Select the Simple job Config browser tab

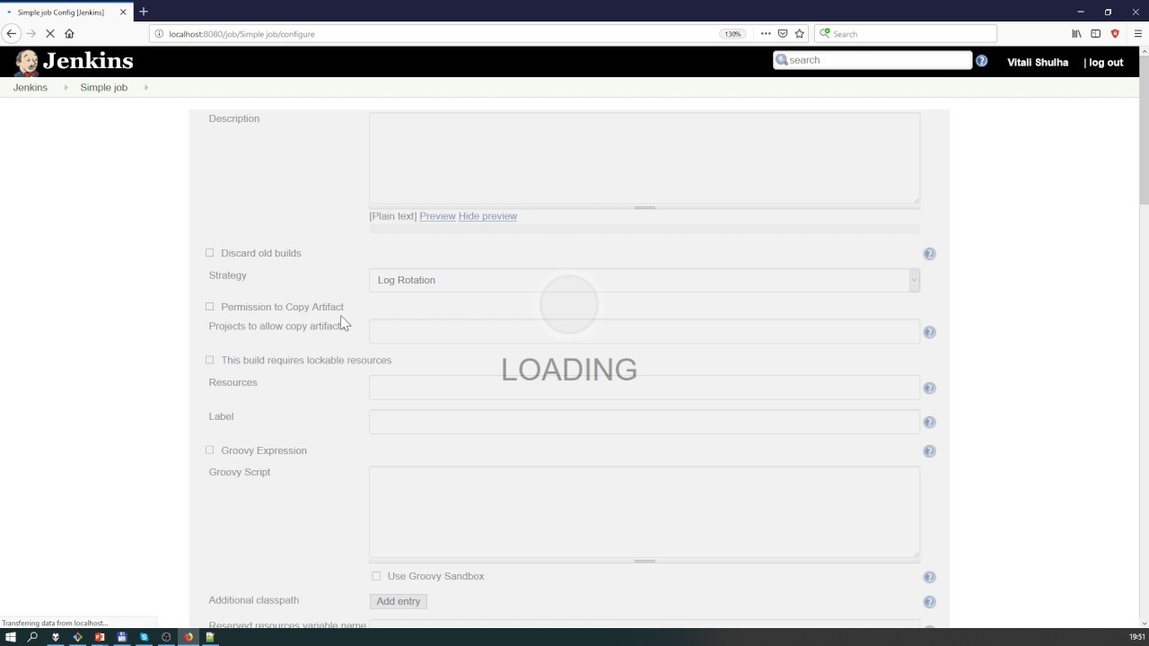pos(67,12)
